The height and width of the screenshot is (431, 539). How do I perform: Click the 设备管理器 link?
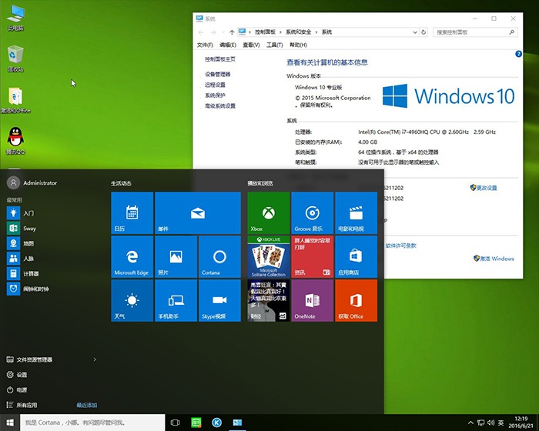[217, 74]
